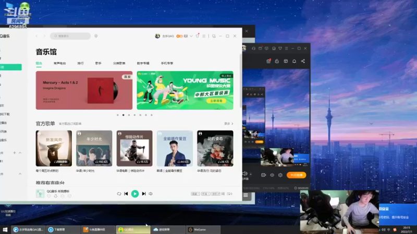Open notification bell in streaming toolbar

294,61
